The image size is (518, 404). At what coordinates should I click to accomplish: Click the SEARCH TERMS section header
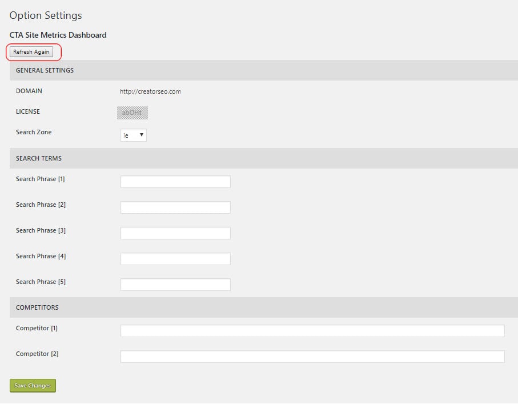[38, 158]
